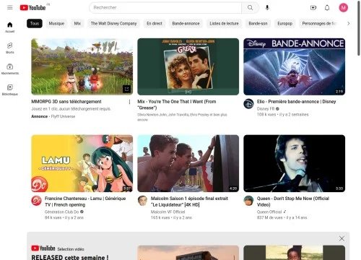
Task: Click Génération Club Do channel avatar
Action: [x=37, y=201]
